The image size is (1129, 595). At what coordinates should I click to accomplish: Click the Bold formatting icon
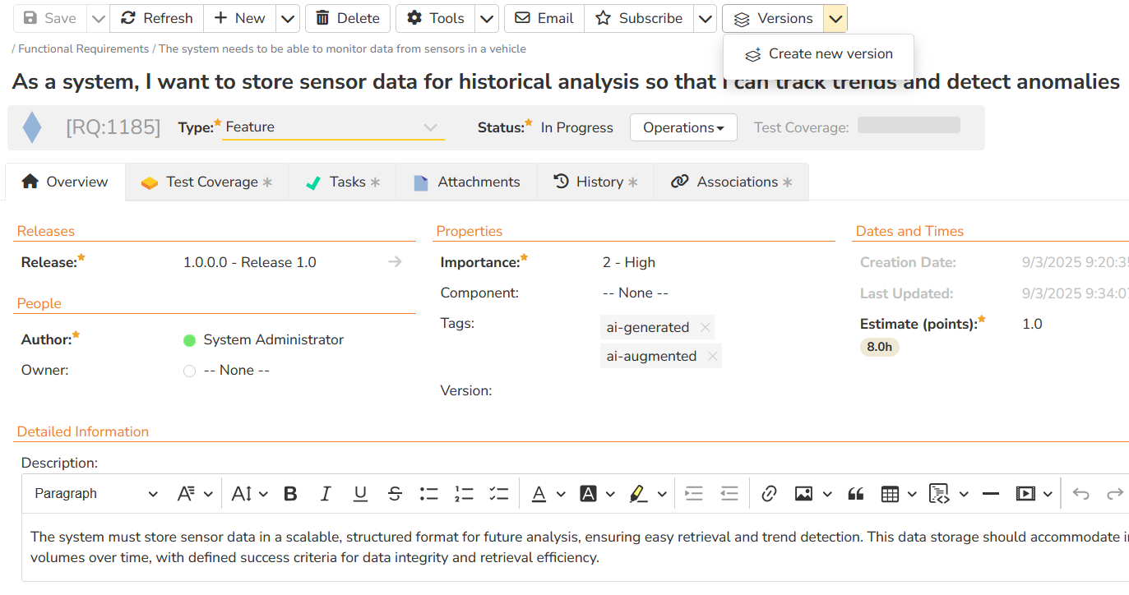tap(290, 494)
